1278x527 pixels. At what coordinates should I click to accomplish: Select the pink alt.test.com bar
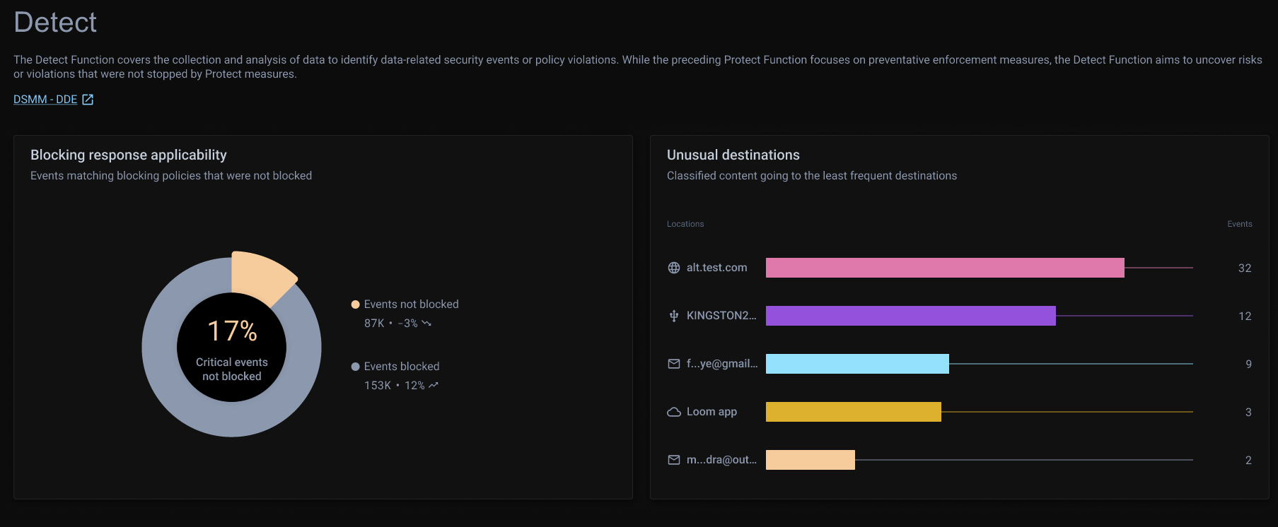click(944, 268)
